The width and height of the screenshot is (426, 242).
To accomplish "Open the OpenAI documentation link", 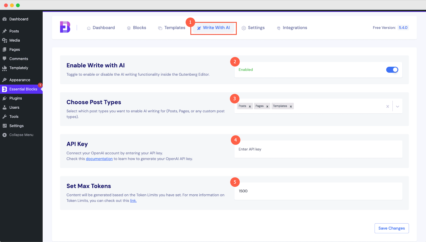I will (99, 159).
